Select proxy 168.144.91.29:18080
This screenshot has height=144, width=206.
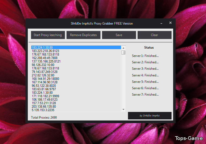pyautogui.click(x=45, y=79)
